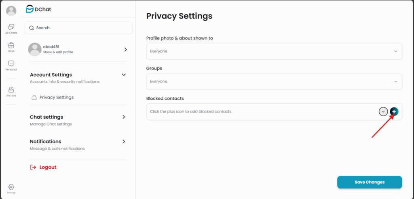Viewport: 414px width, 199px height.
Task: Open the Archive section
Action: (11, 92)
